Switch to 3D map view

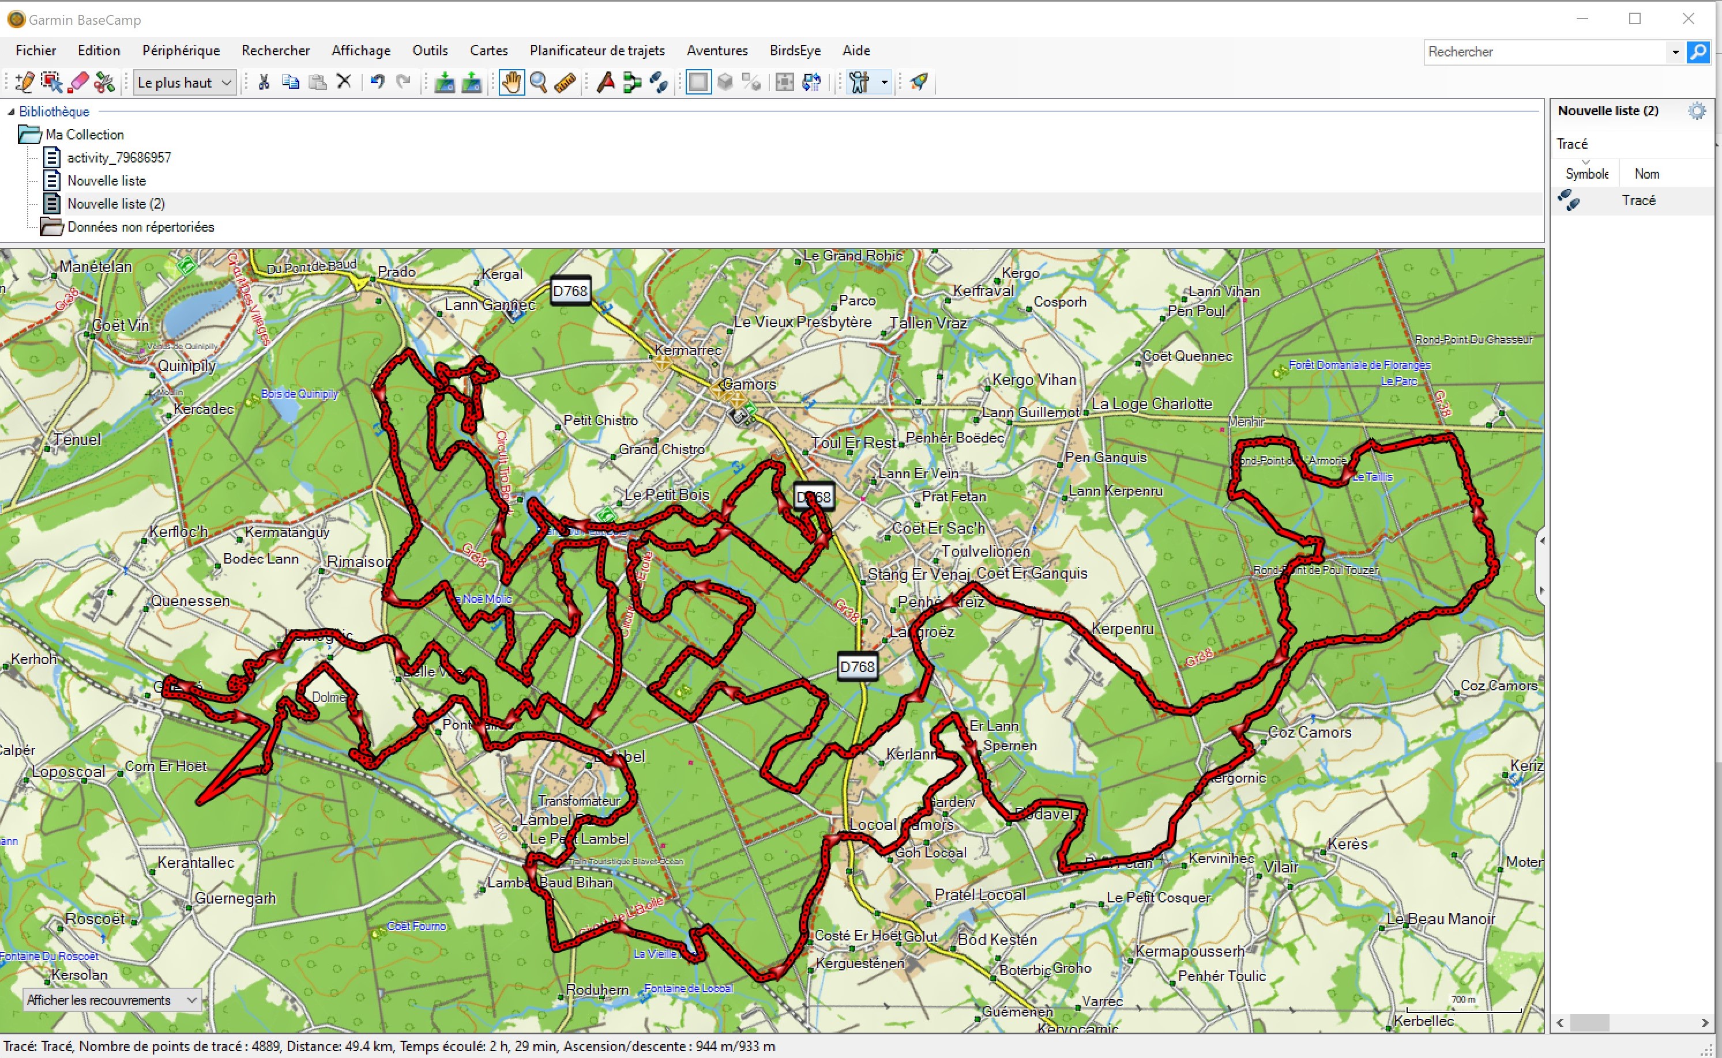point(725,82)
